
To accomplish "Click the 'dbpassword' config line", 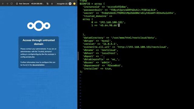I will click(102, 66).
